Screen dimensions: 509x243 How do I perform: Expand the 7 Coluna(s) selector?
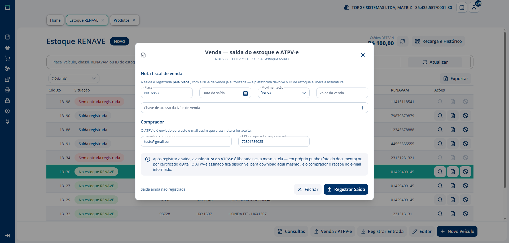point(74,79)
